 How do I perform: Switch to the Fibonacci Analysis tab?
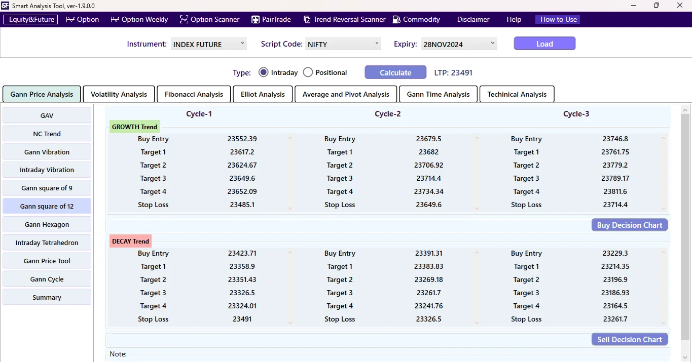pyautogui.click(x=194, y=94)
